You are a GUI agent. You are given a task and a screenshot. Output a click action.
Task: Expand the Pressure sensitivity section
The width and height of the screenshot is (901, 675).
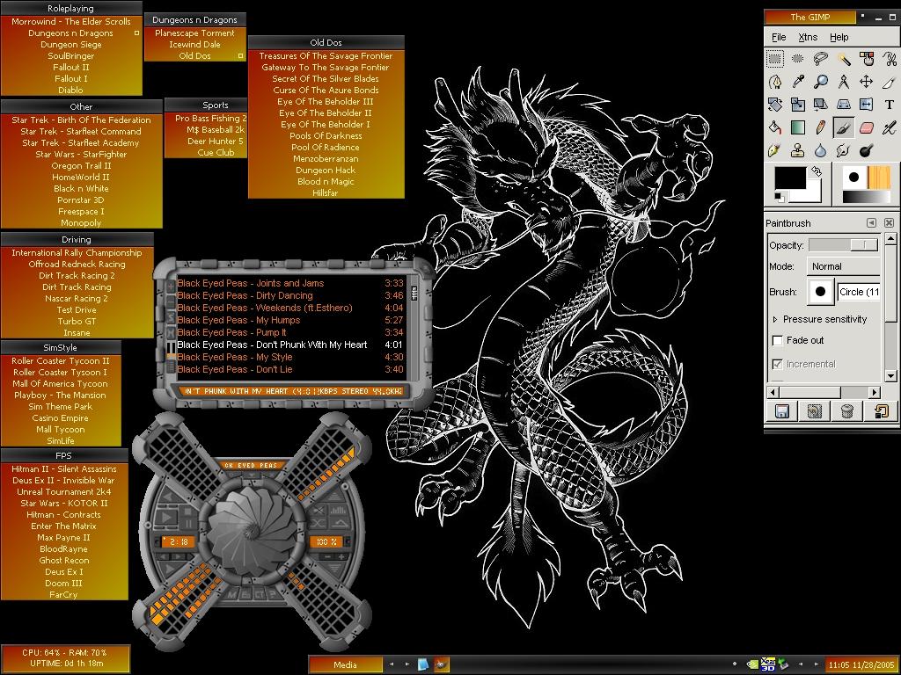pyautogui.click(x=775, y=319)
